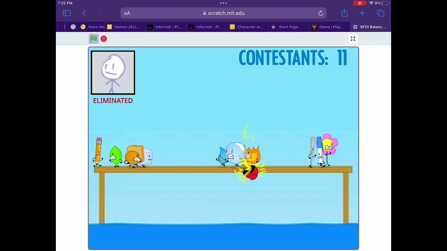Click the red sparking character under table
This screenshot has height=251, width=447.
(251, 172)
